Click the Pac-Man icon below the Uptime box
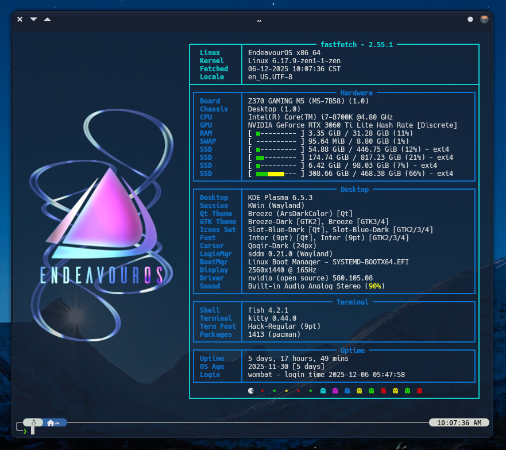Viewport: 506px width, 450px height. pyautogui.click(x=250, y=391)
